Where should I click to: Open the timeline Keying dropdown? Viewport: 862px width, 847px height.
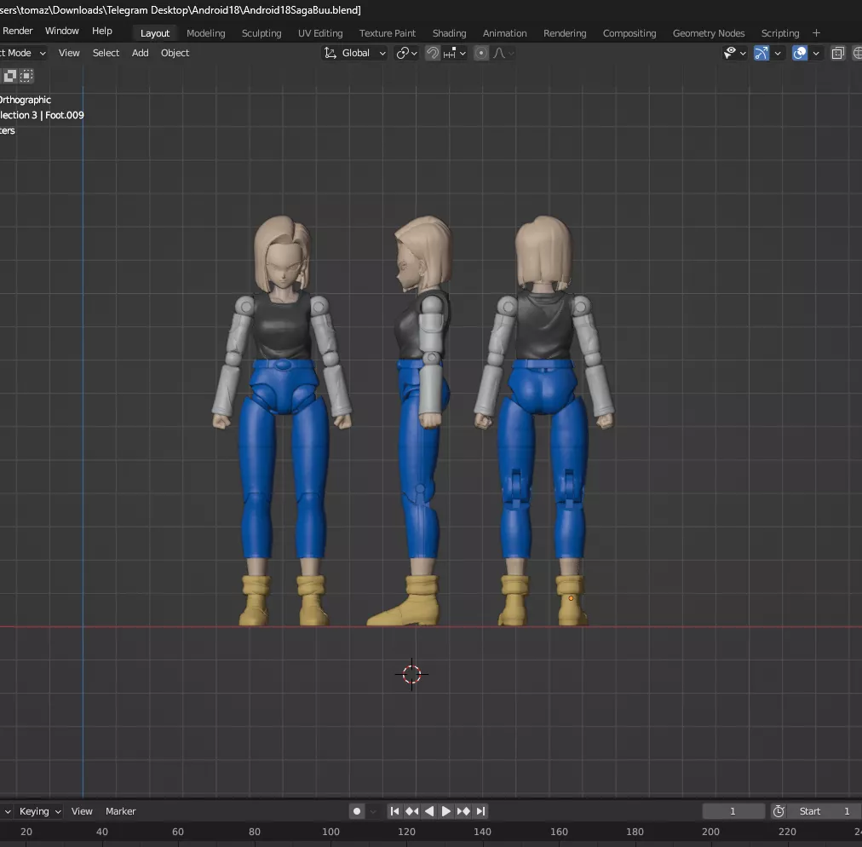coord(39,811)
